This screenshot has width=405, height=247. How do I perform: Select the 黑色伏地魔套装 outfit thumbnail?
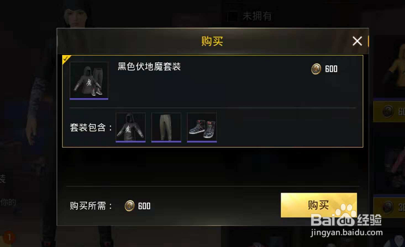89,80
